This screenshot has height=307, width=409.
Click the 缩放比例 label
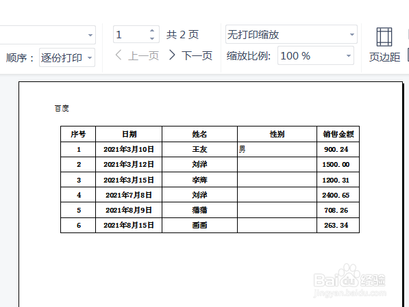249,55
